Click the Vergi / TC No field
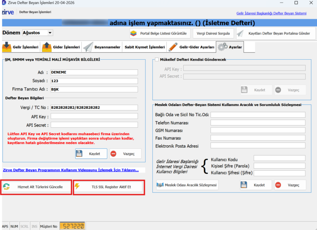The image size is (317, 230). pos(94,108)
